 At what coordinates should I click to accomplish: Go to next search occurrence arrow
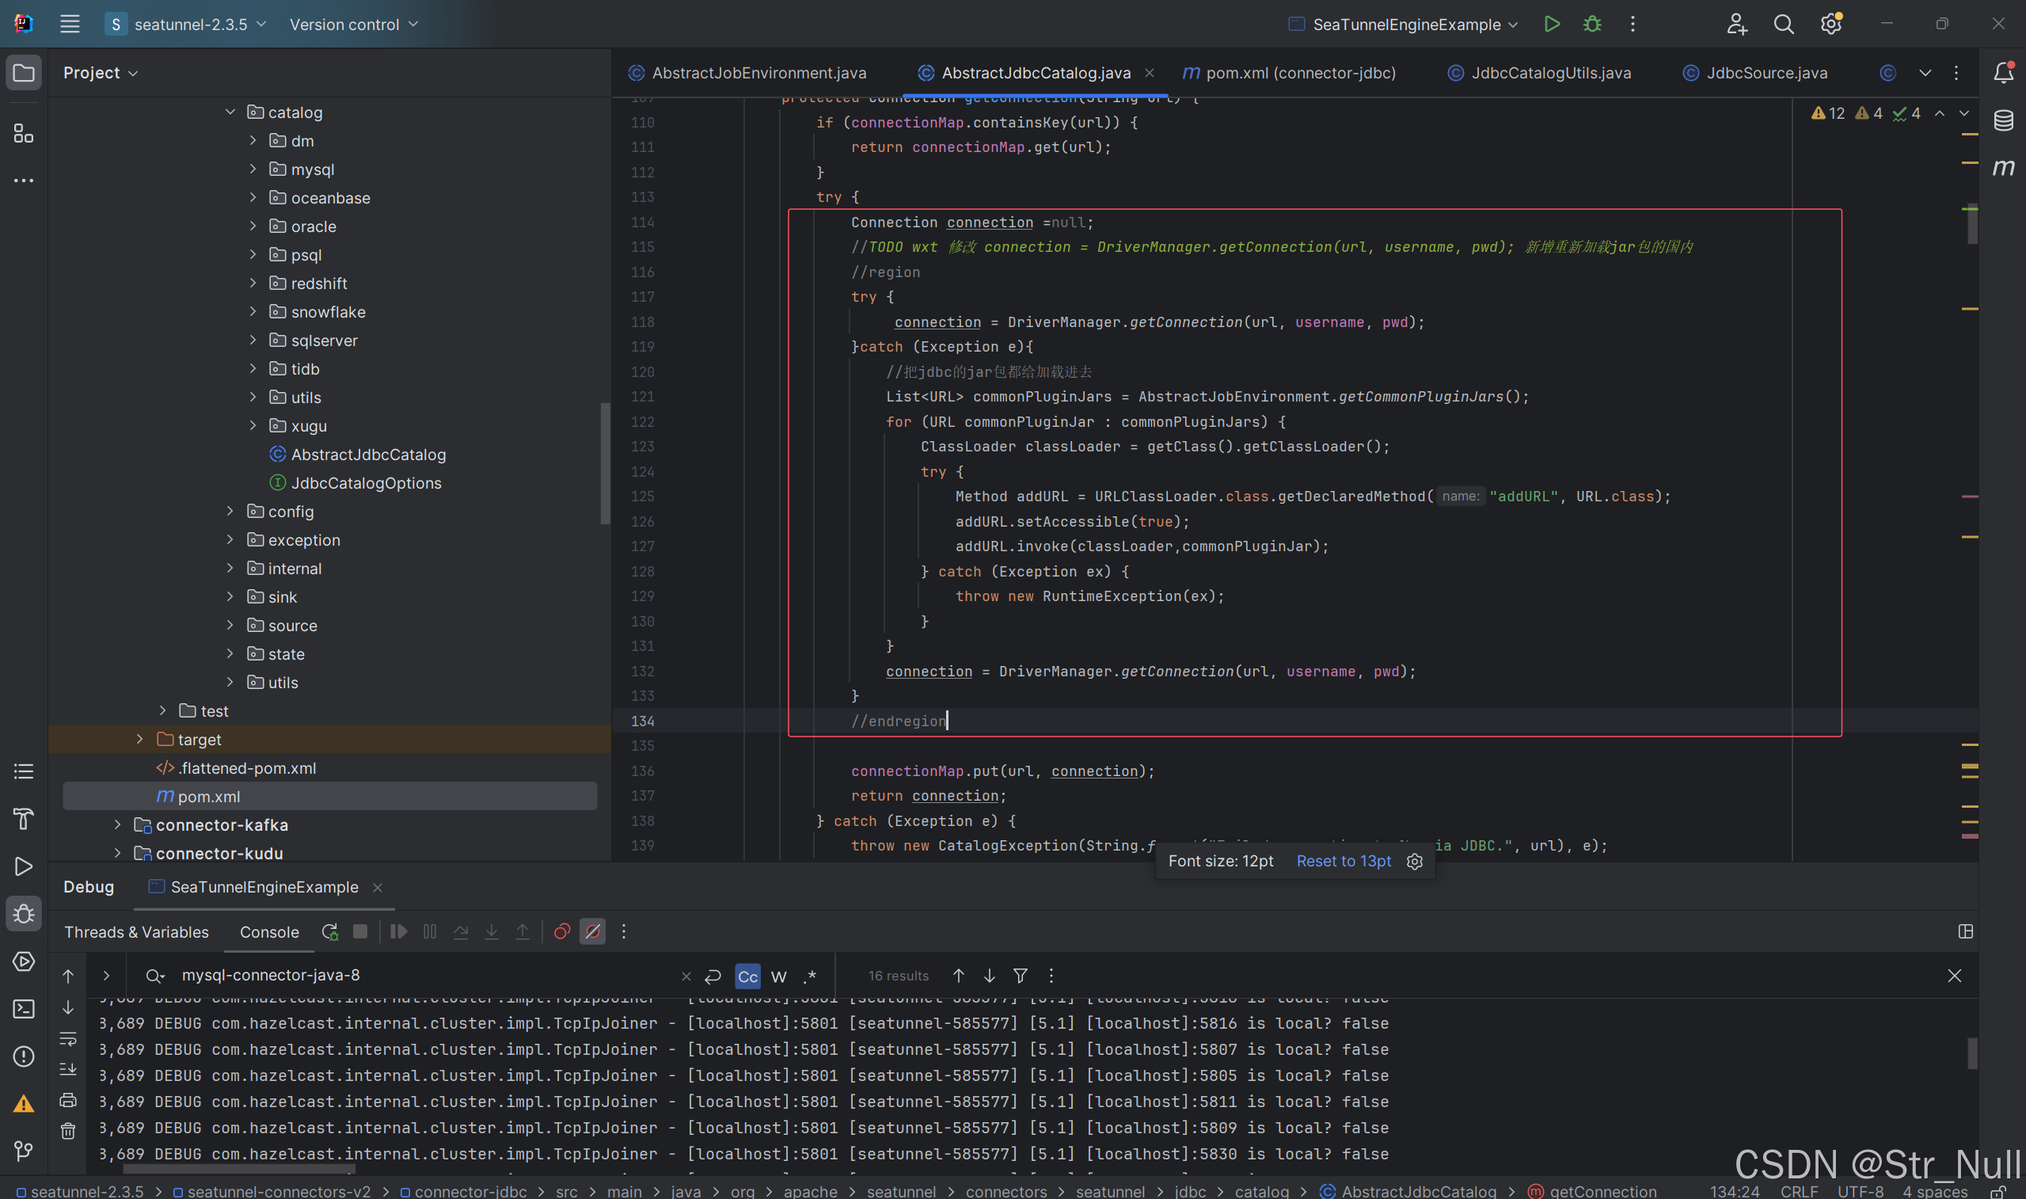point(989,976)
